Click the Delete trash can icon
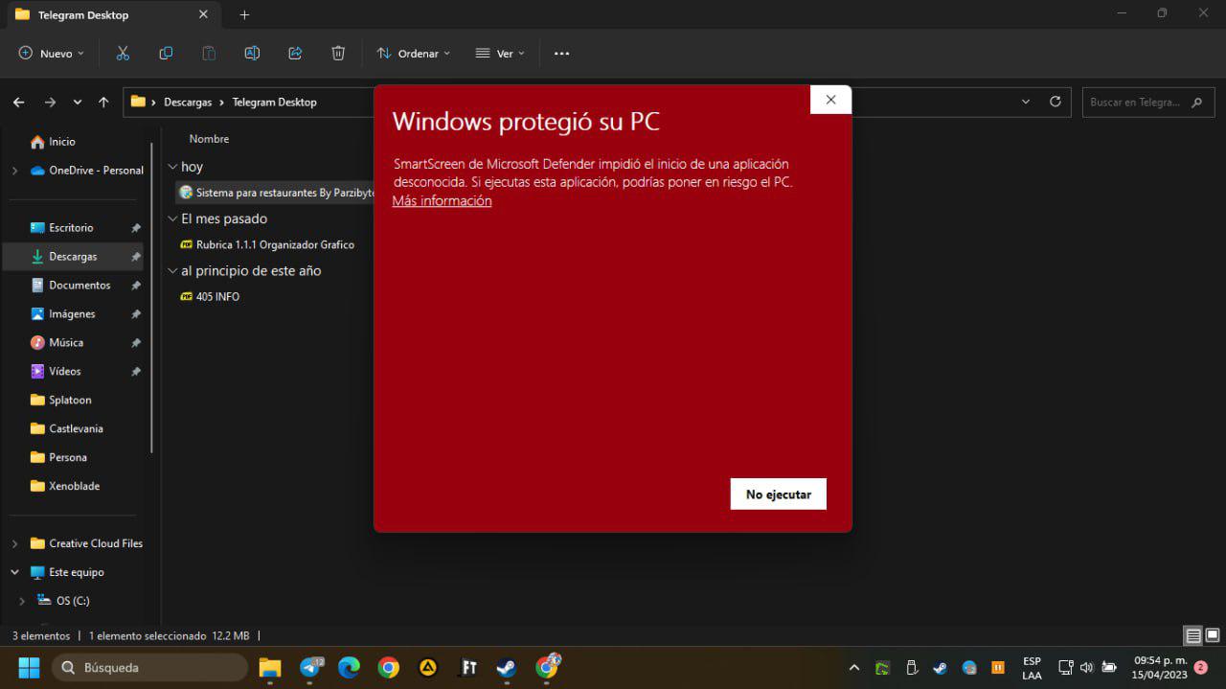Screen dimensions: 1226x689 pos(338,54)
